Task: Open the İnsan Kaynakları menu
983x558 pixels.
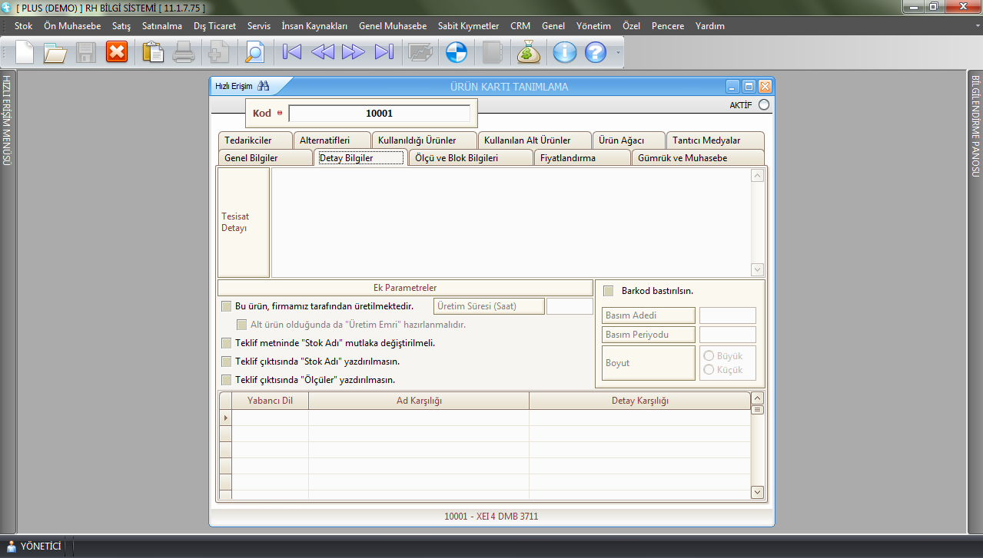Action: tap(314, 26)
